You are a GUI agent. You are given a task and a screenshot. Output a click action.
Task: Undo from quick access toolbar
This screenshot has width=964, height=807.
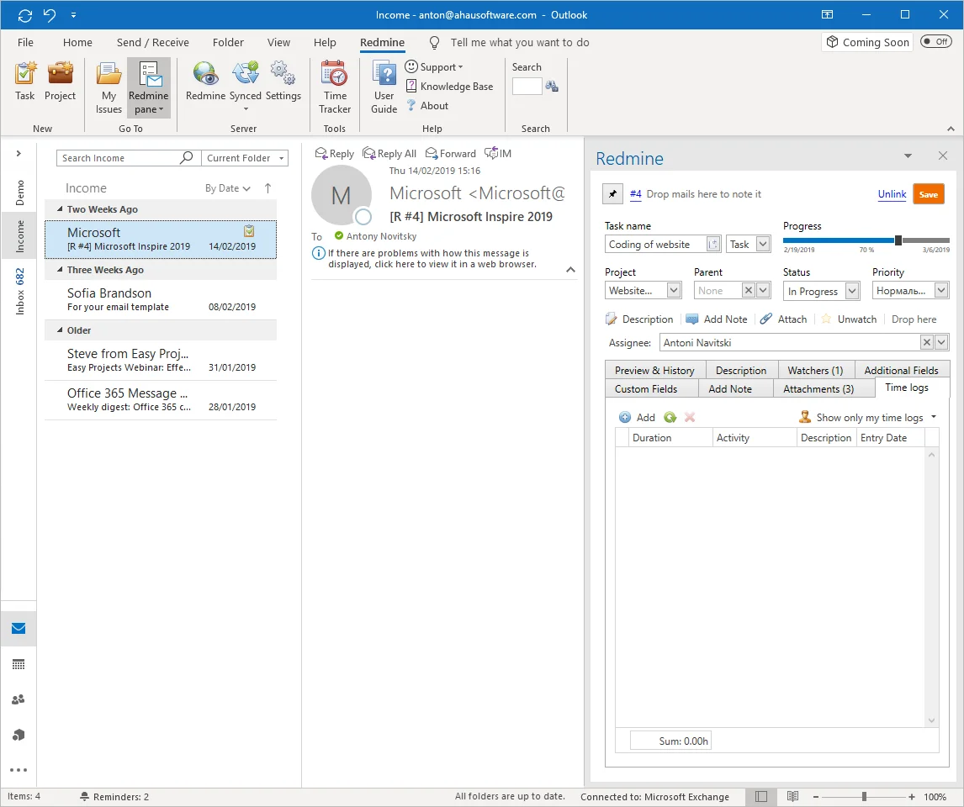[50, 15]
